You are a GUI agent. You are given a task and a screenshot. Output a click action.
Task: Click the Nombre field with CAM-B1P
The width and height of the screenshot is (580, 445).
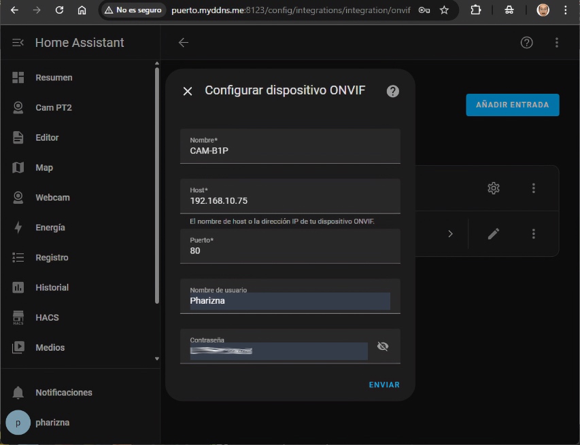point(290,146)
